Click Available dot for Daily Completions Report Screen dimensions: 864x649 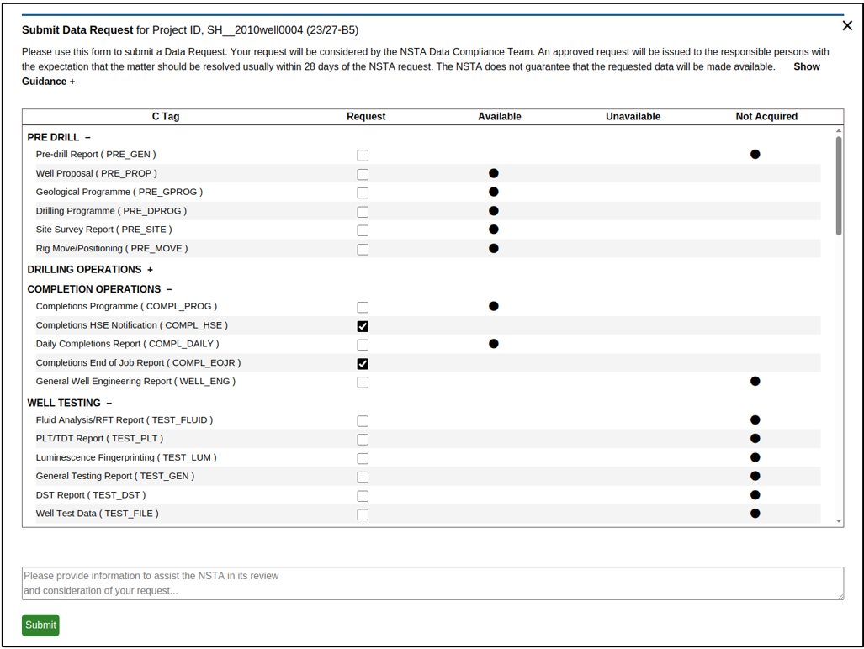(x=494, y=344)
